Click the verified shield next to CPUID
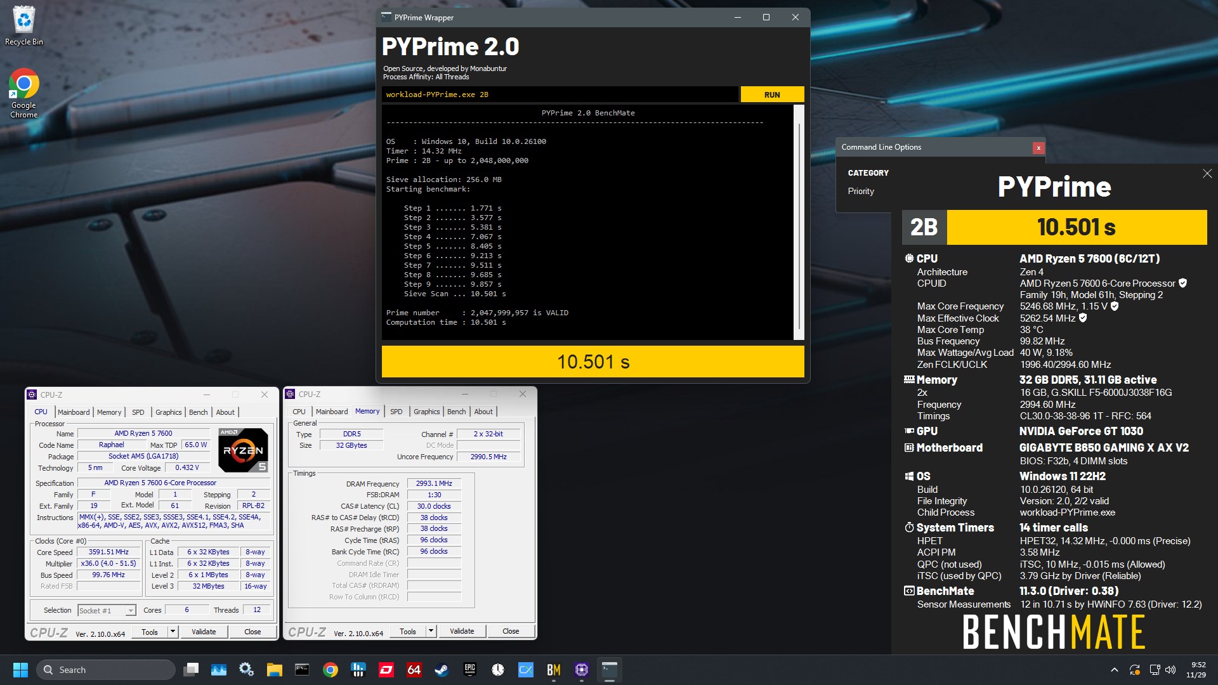 point(1182,284)
